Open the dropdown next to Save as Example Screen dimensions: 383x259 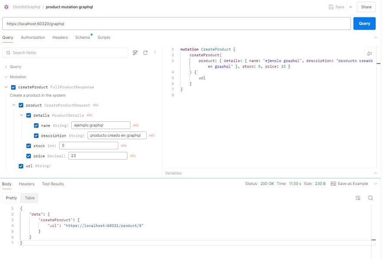pos(376,184)
